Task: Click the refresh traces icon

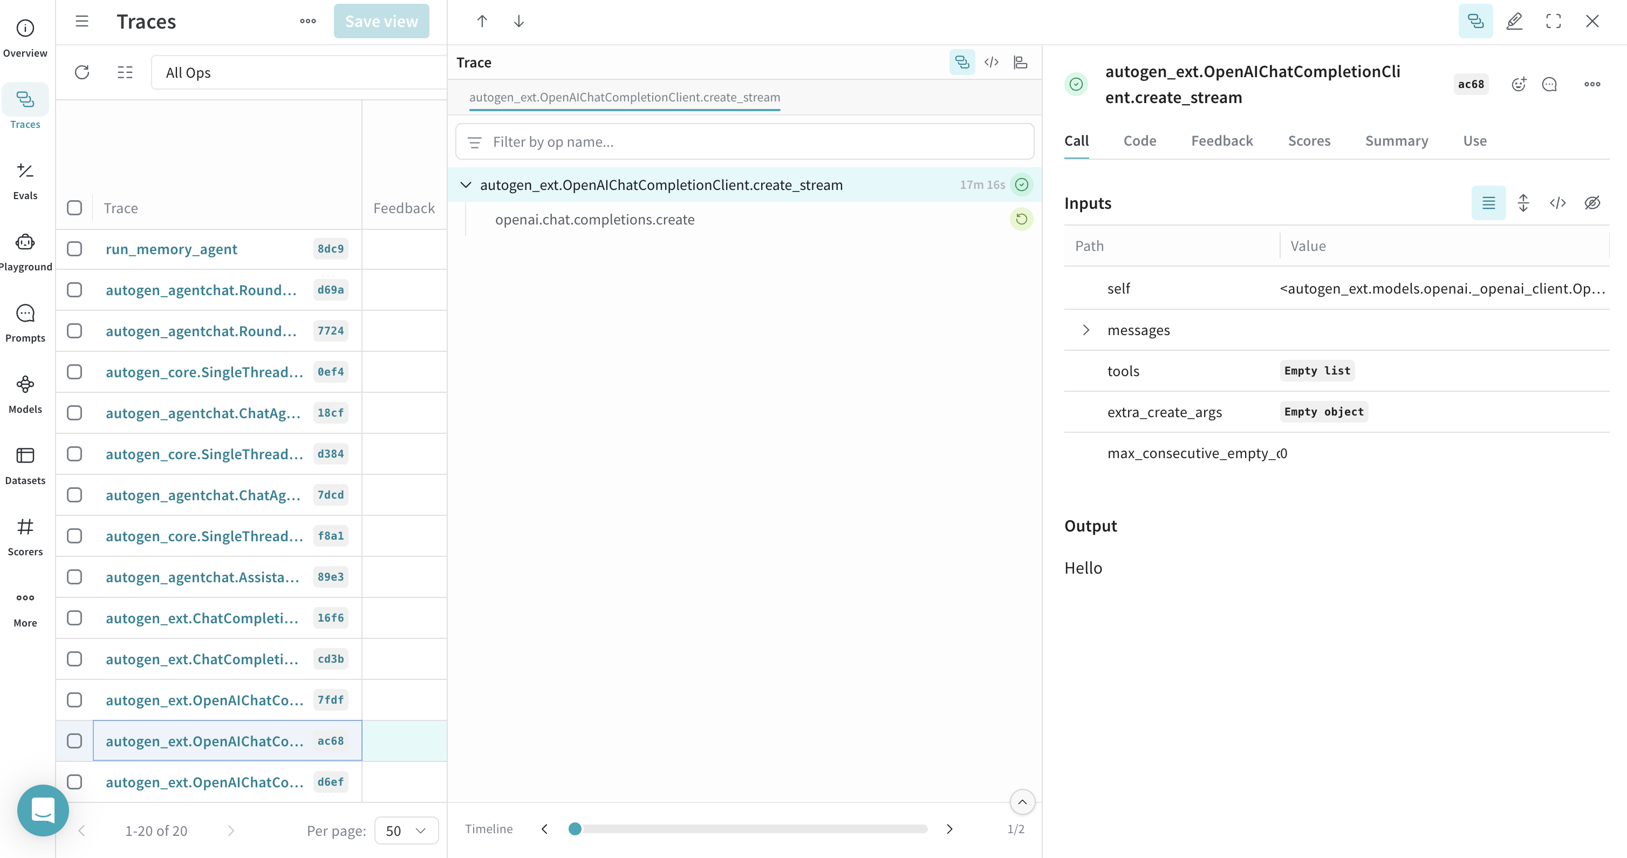Action: click(x=82, y=72)
